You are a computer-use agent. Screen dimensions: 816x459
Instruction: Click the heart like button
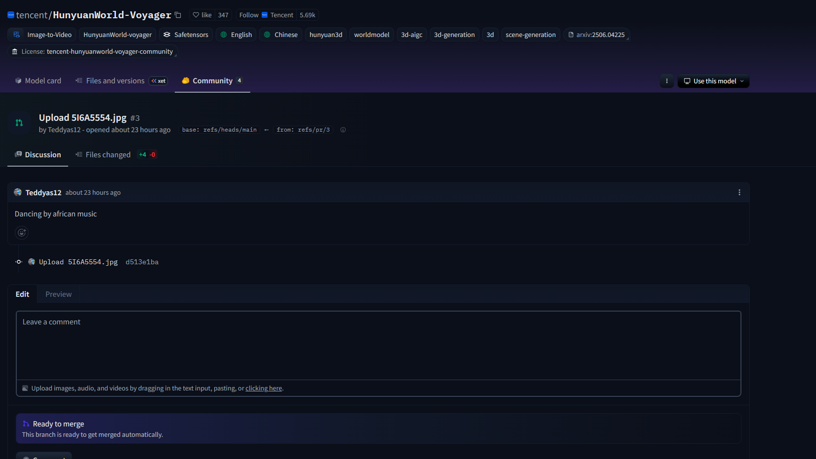click(x=202, y=15)
